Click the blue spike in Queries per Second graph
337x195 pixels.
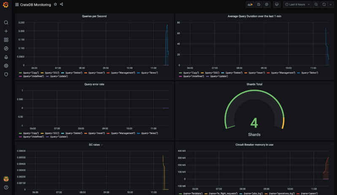[167, 45]
